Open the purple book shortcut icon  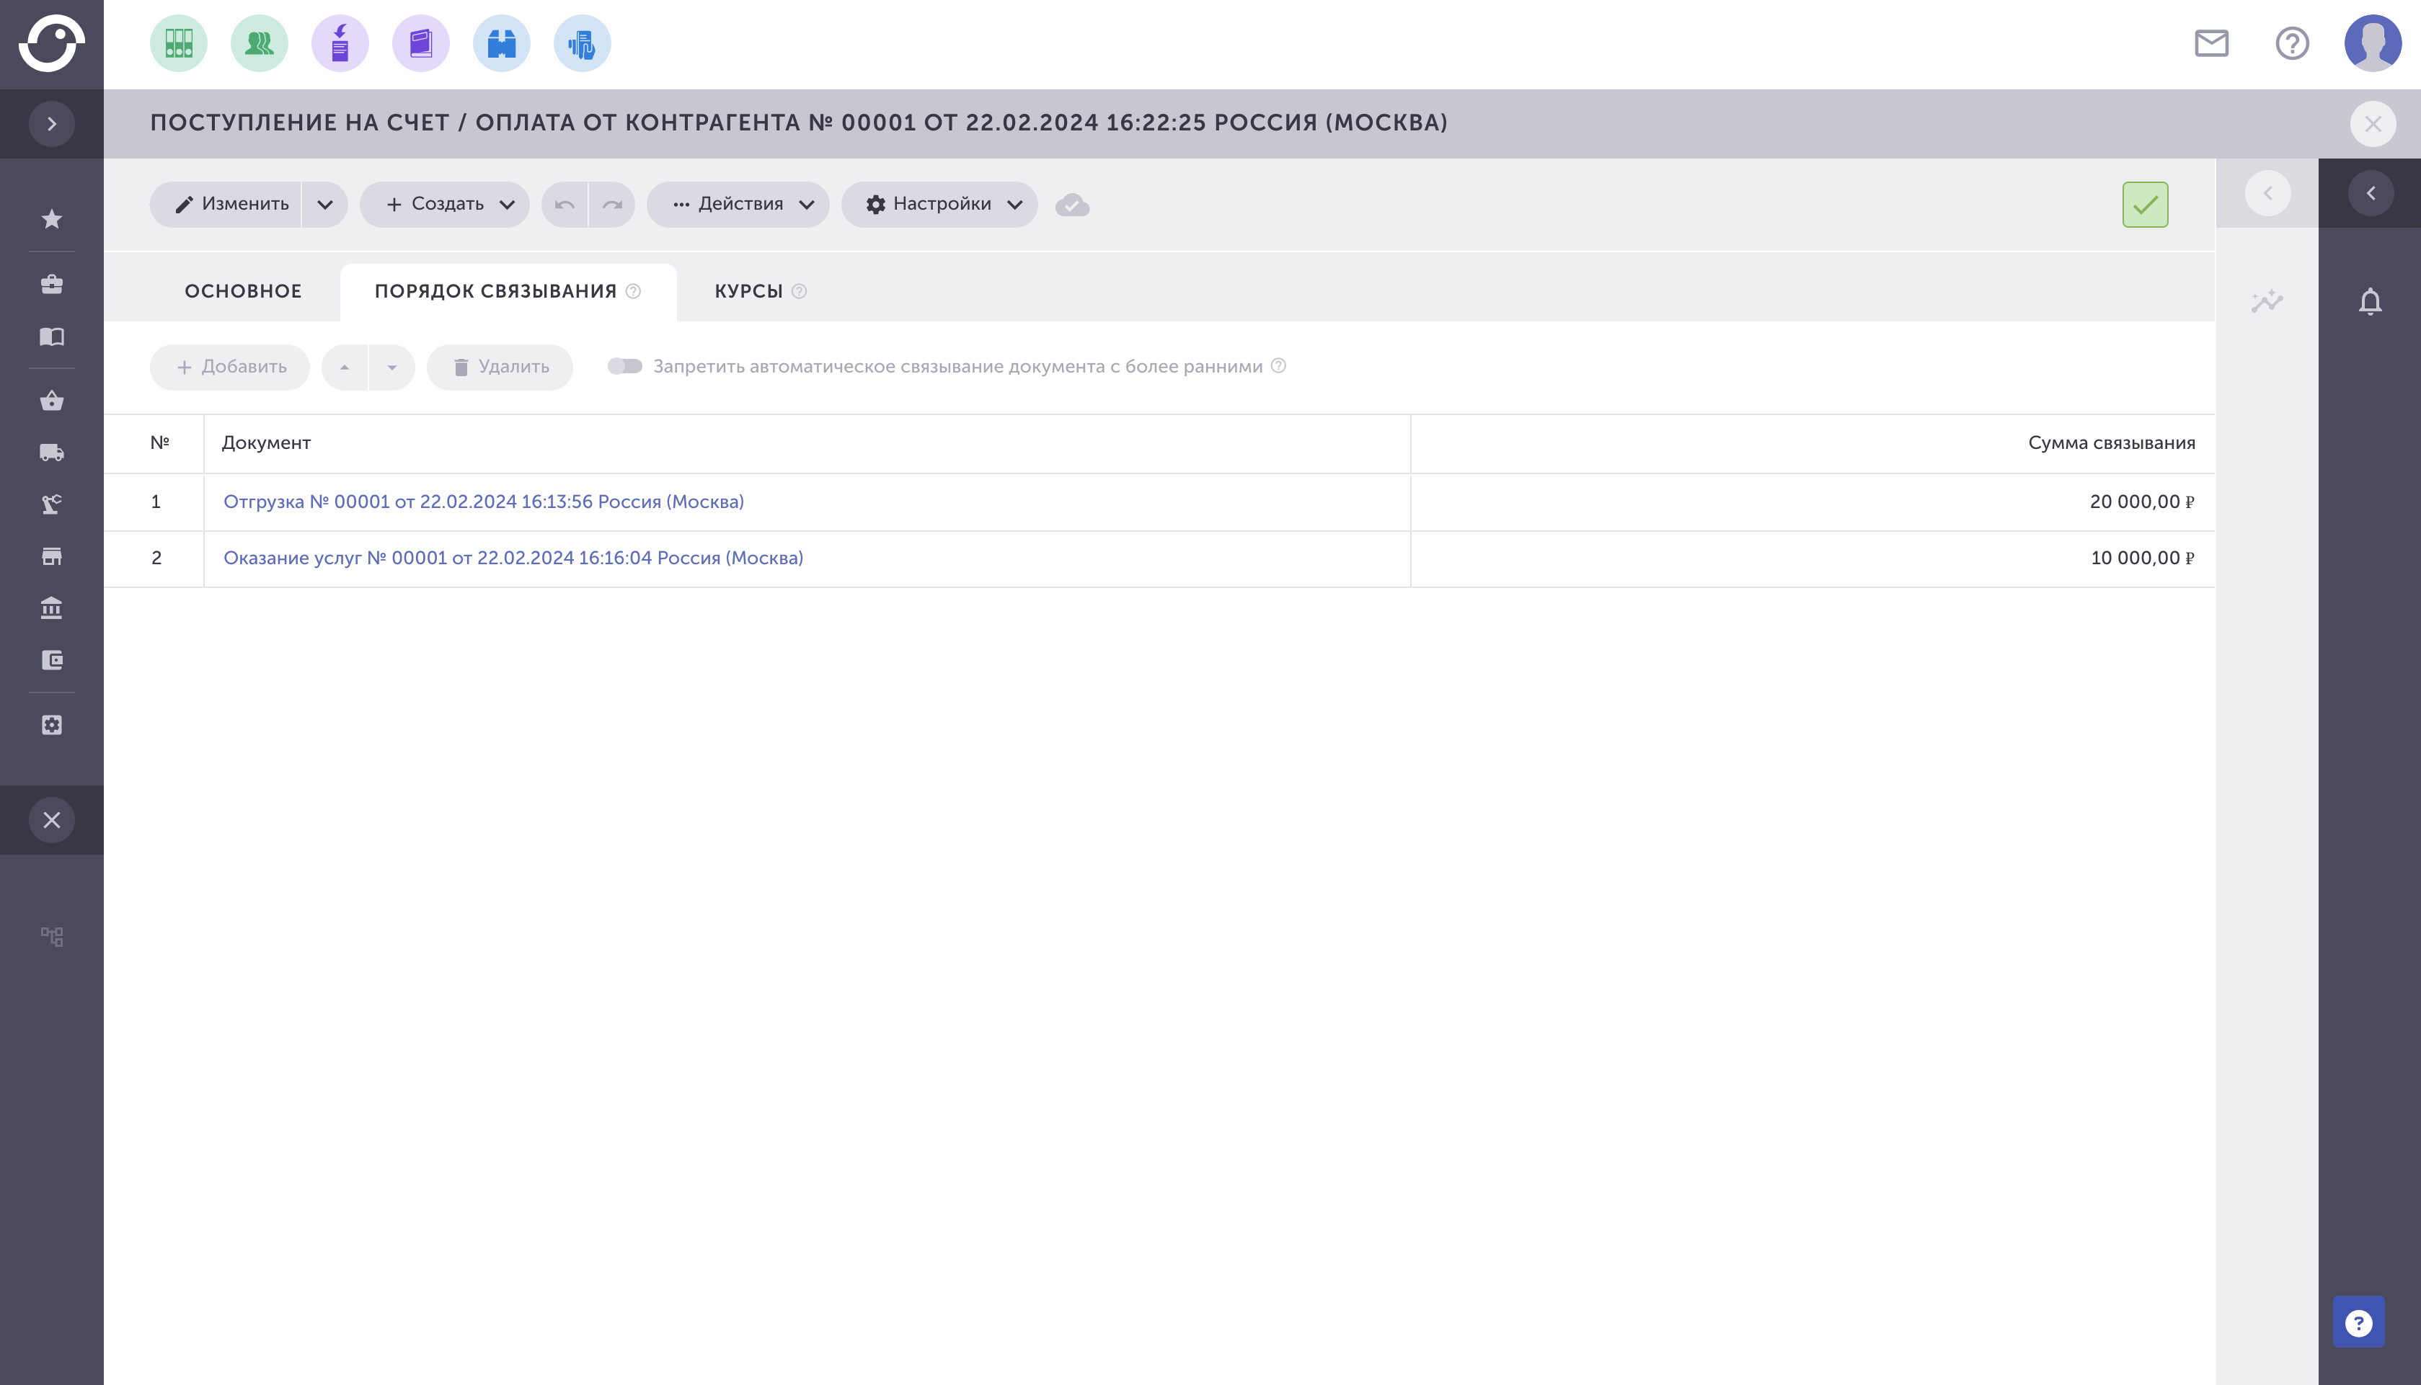pos(420,43)
